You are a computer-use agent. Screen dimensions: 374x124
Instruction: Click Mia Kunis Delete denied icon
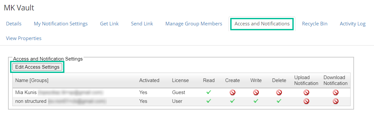coord(279,92)
